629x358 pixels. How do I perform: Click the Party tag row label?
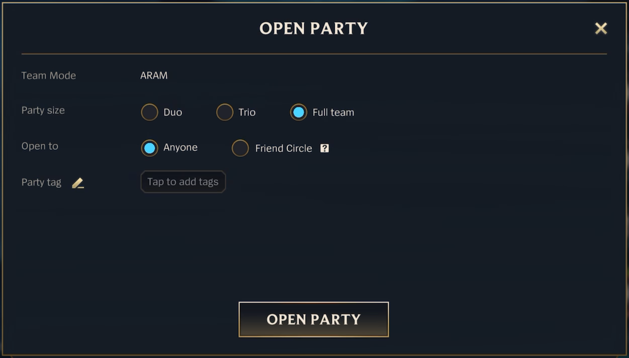coord(41,183)
